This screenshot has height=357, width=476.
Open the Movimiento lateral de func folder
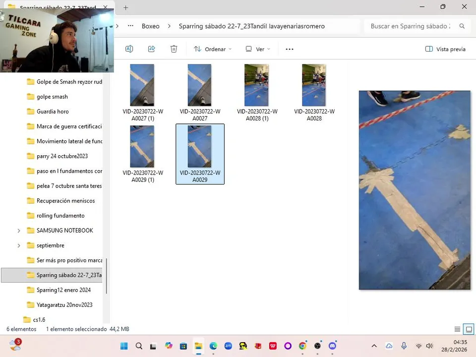64,141
